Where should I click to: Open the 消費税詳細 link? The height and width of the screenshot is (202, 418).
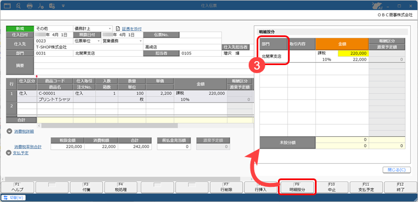click(x=24, y=131)
